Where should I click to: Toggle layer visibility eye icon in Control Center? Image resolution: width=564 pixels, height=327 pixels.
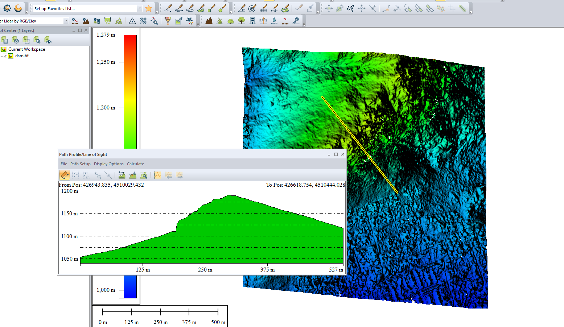coord(48,40)
